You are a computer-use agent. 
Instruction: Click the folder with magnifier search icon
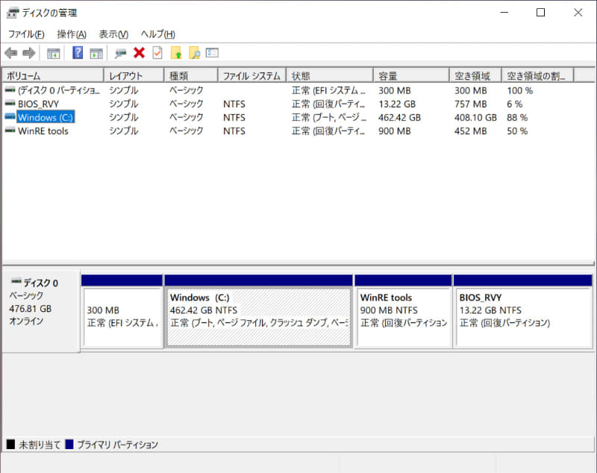(x=194, y=53)
